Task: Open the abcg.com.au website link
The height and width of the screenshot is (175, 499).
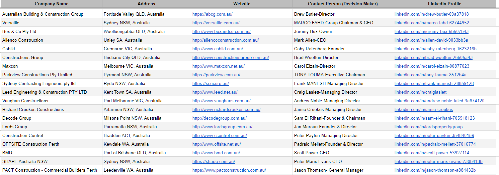Action: coord(212,14)
